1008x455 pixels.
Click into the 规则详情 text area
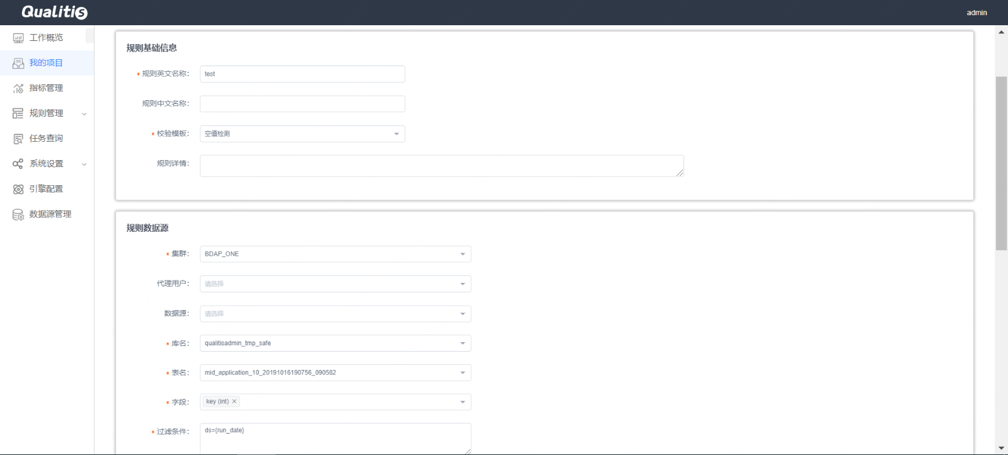[x=442, y=166]
